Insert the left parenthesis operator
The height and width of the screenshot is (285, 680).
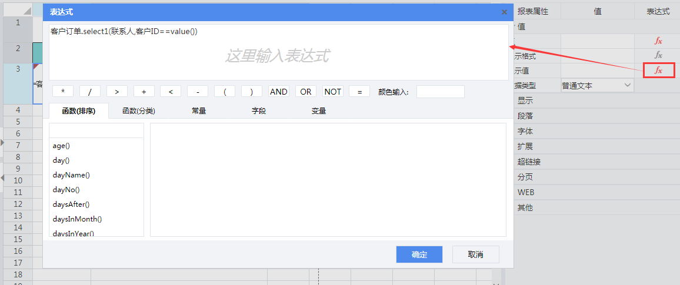point(225,92)
